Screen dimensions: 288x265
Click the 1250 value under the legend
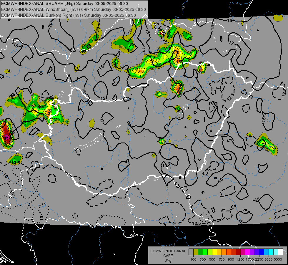pos(240,259)
